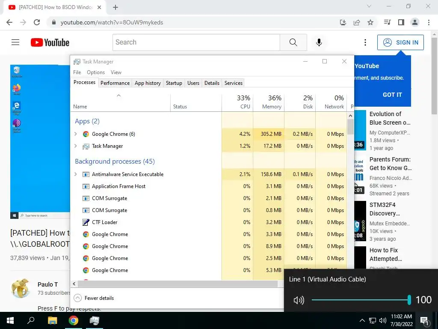Mute audio via speaker icon in volume flyout
The width and height of the screenshot is (438, 329).
pyautogui.click(x=299, y=300)
